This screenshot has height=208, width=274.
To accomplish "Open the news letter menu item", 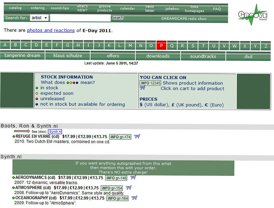I will pyautogui.click(x=150, y=8).
